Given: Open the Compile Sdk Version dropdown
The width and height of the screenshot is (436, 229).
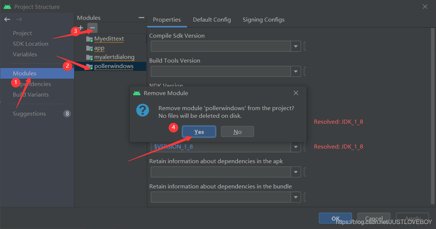Looking at the screenshot, I should (x=296, y=46).
